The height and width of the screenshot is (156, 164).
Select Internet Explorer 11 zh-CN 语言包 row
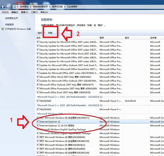tap(100, 125)
